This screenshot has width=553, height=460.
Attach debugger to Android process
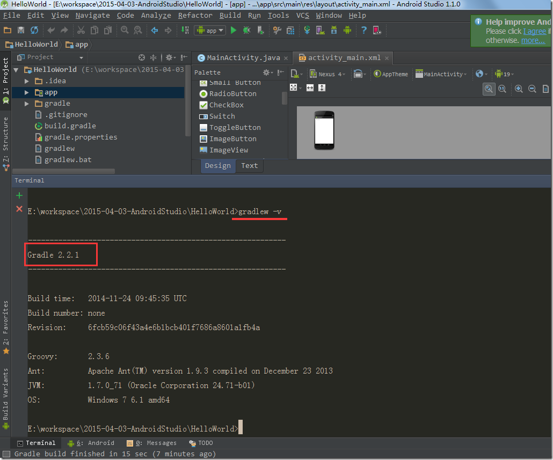260,30
